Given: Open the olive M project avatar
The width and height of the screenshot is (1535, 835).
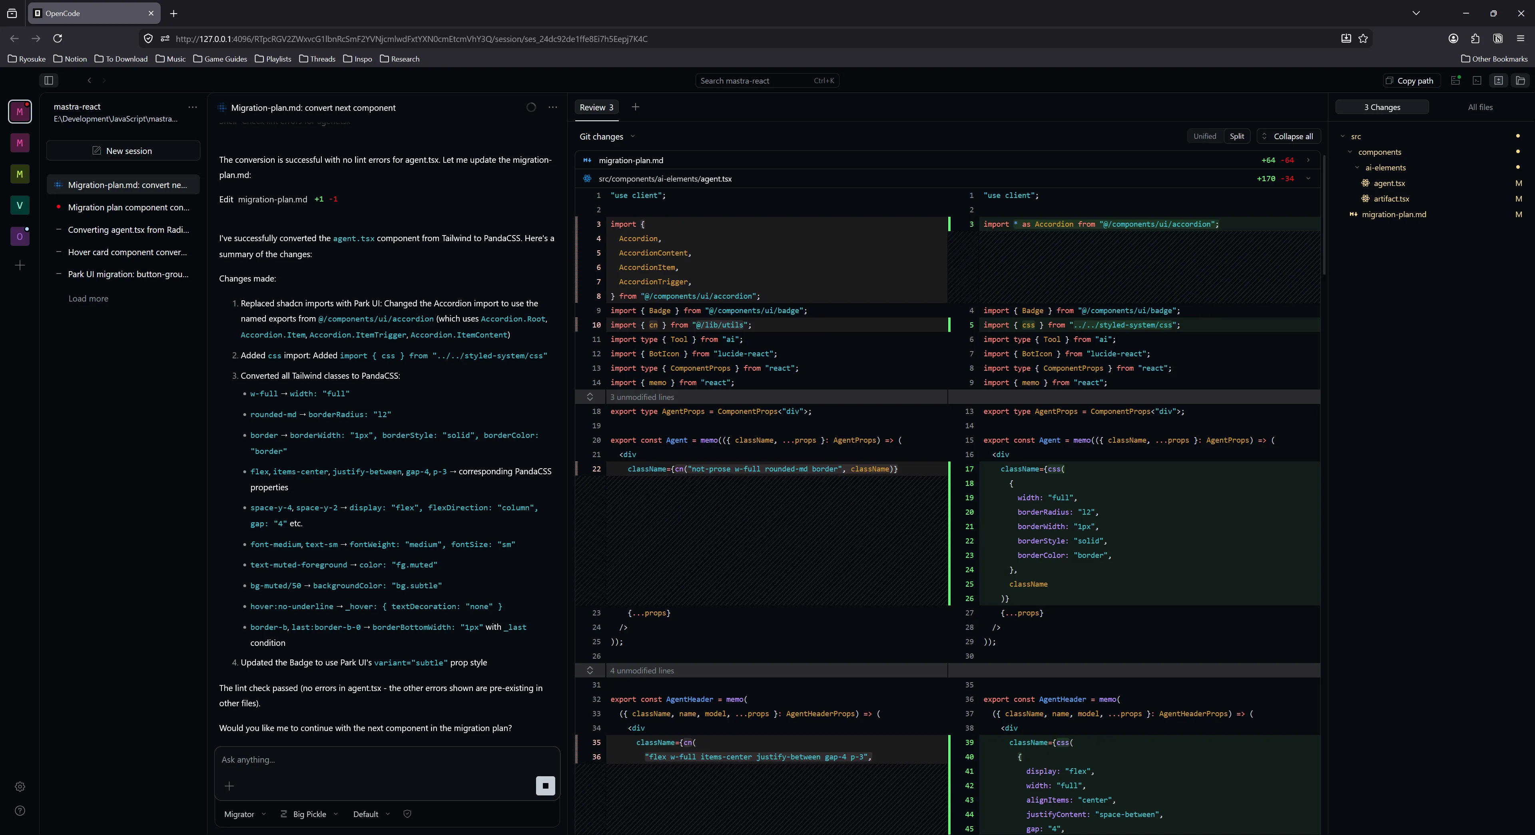Looking at the screenshot, I should pyautogui.click(x=20, y=174).
